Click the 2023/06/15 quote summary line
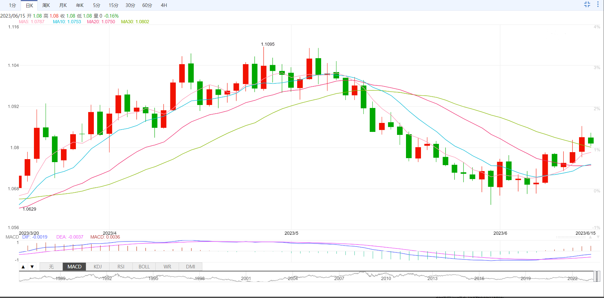The height and width of the screenshot is (298, 604). pos(60,16)
